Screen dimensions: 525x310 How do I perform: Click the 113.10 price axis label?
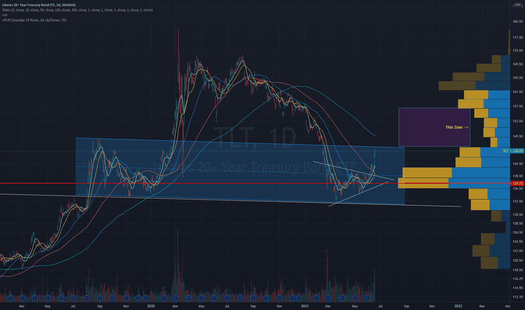[x=518, y=296]
